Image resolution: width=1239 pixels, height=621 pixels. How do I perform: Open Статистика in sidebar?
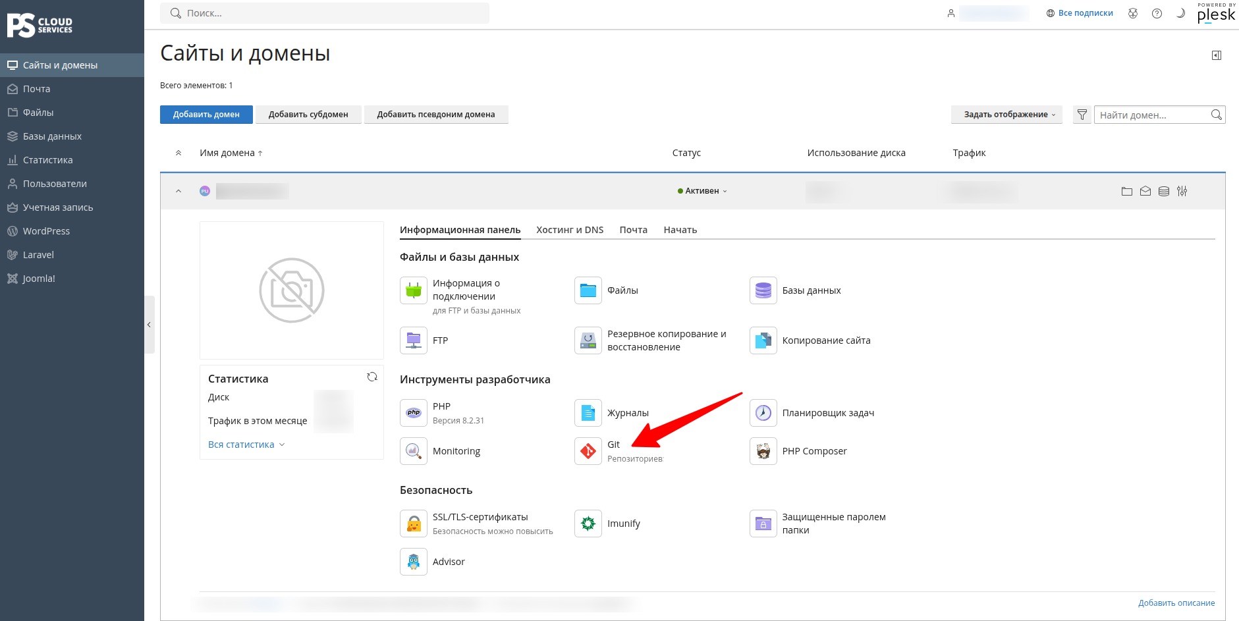[72, 160]
